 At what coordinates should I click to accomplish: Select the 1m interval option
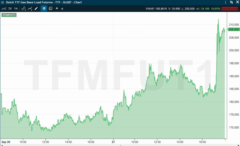[x=16, y=8]
